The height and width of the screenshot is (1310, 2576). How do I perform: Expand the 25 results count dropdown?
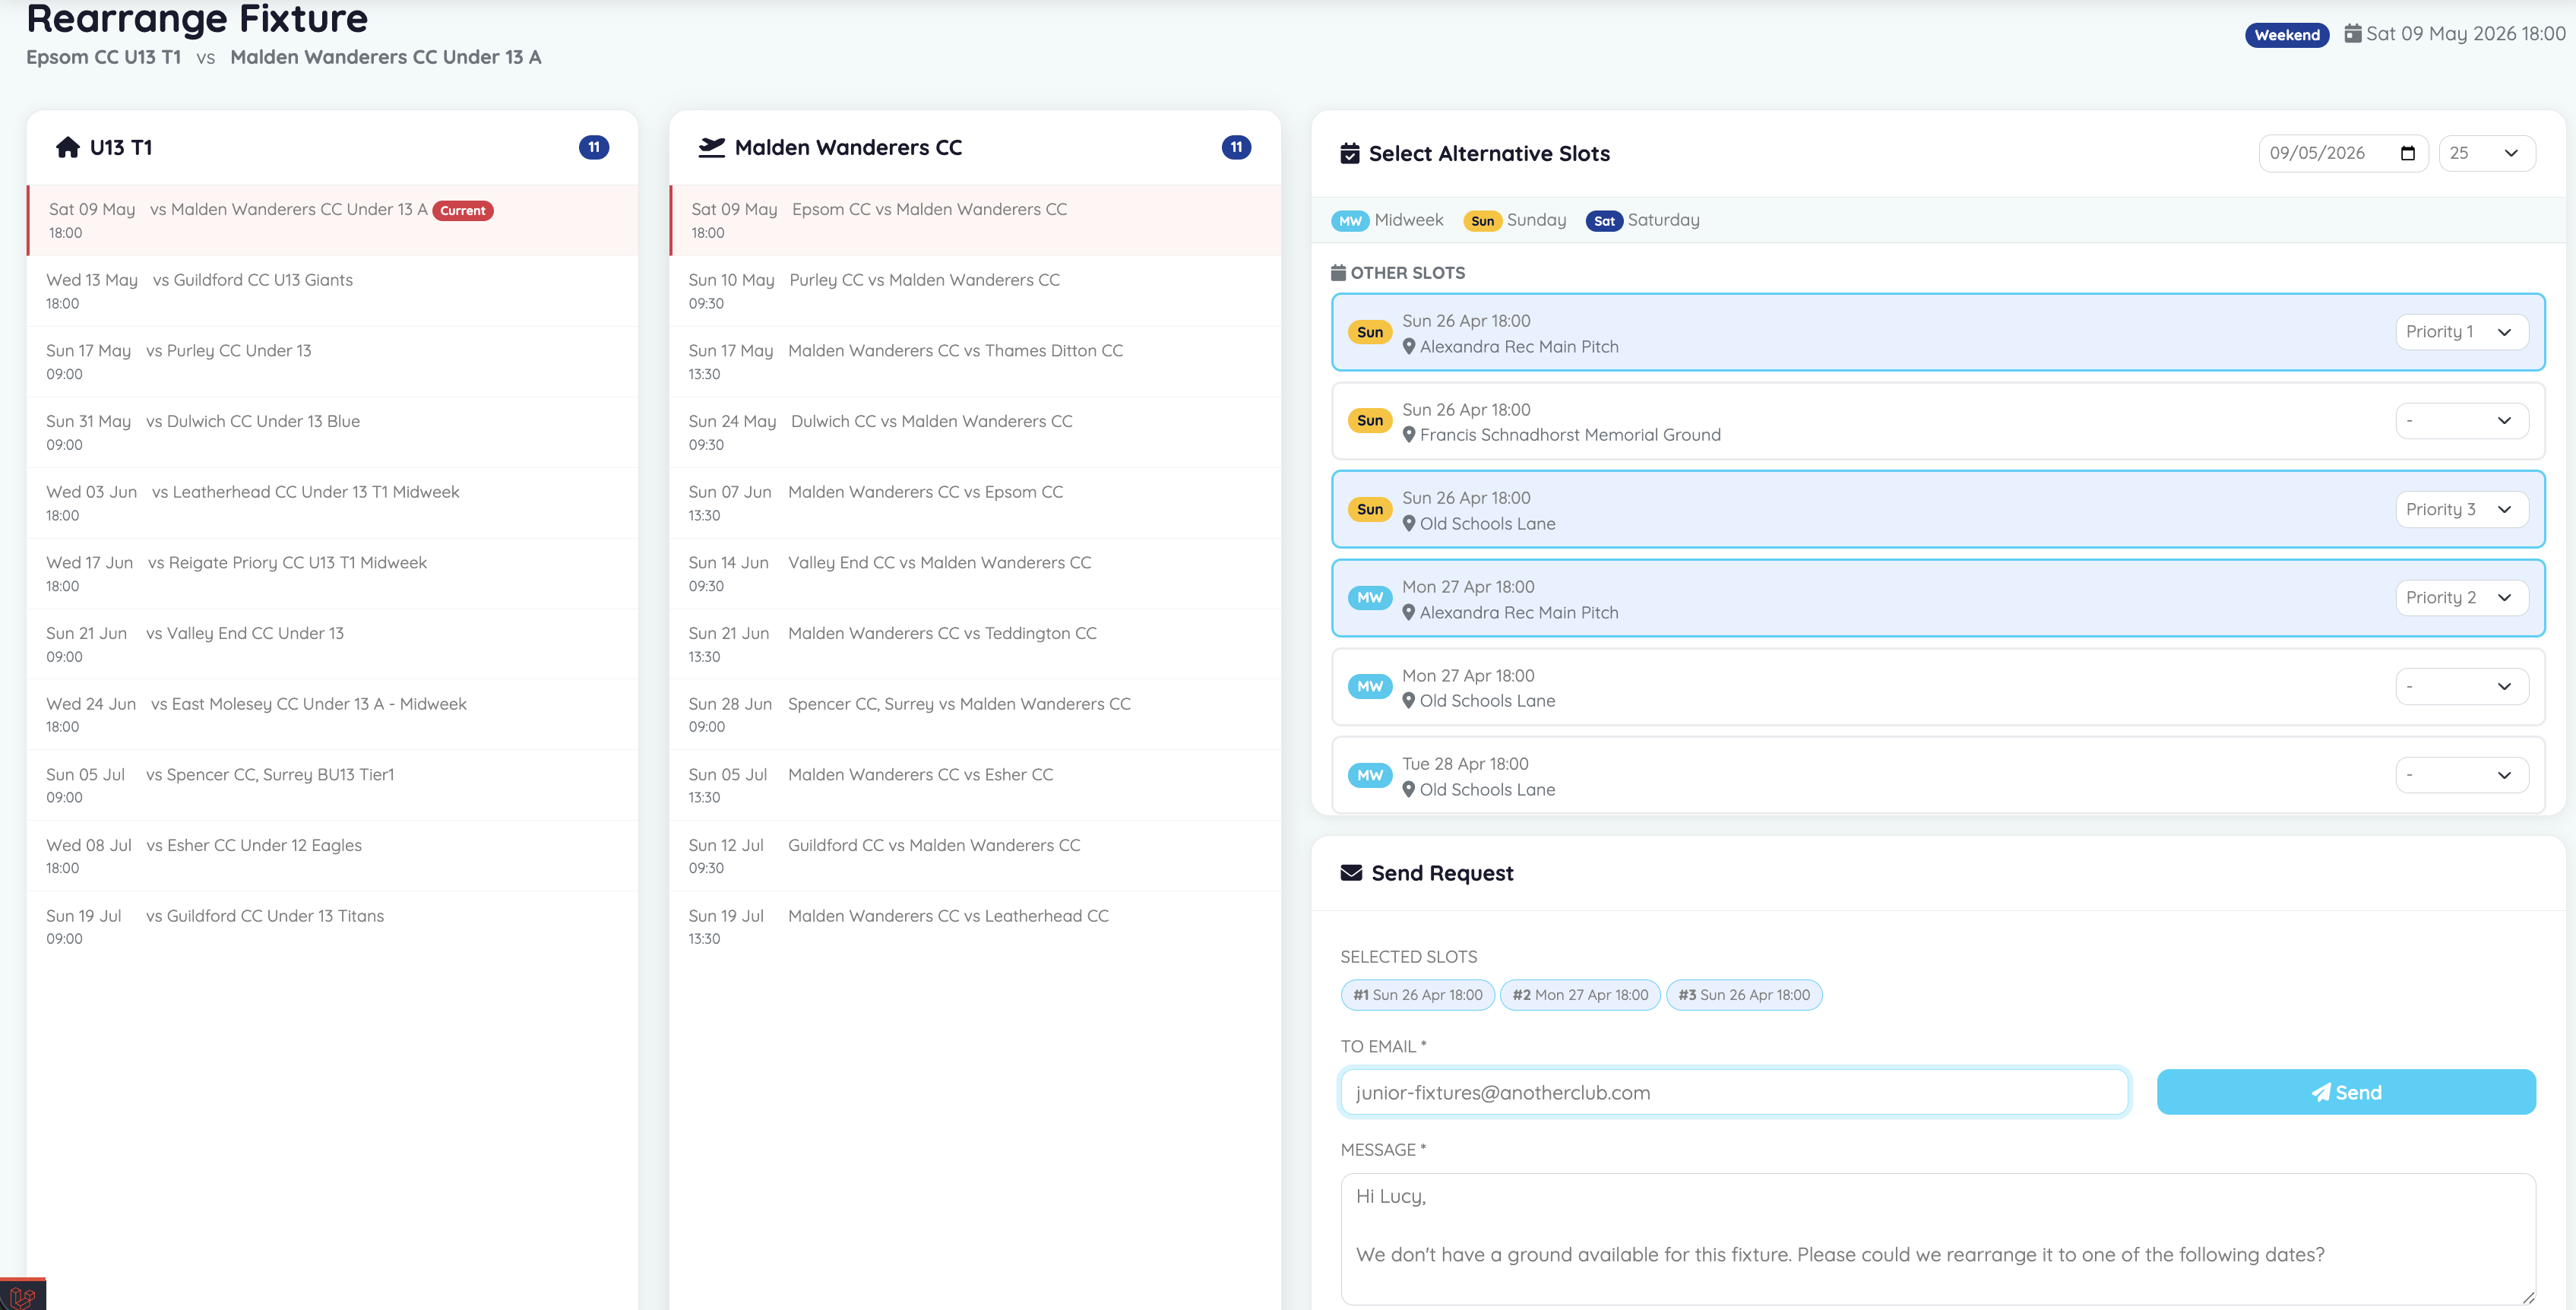pyautogui.click(x=2486, y=153)
